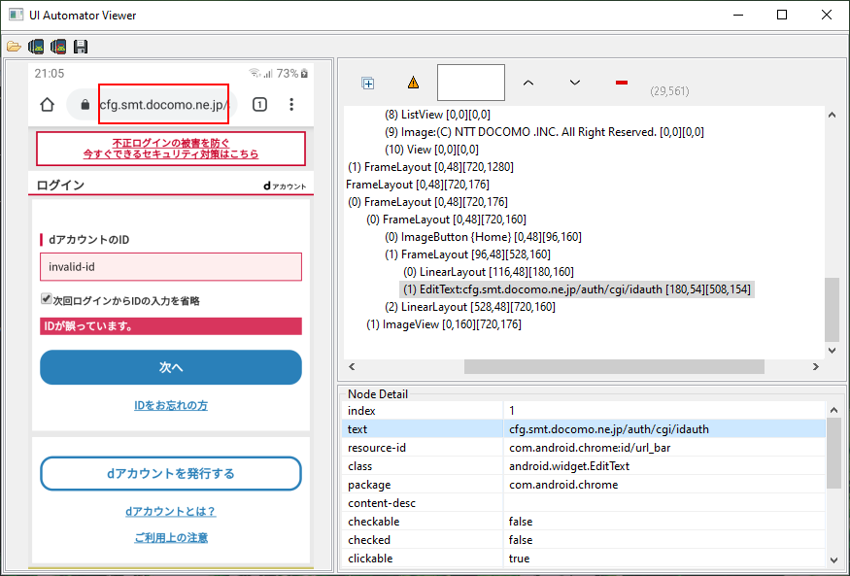Click the red minus clear search icon
850x576 pixels.
coord(622,83)
